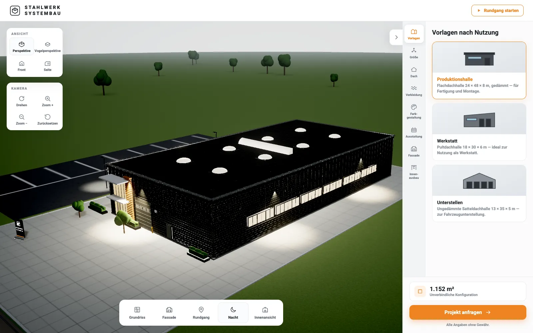Toggle the Grundriss view
The width and height of the screenshot is (533, 333).
[x=137, y=313]
